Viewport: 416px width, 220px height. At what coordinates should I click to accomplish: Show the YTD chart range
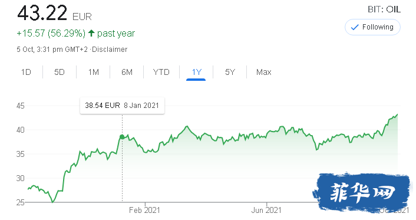coord(161,72)
